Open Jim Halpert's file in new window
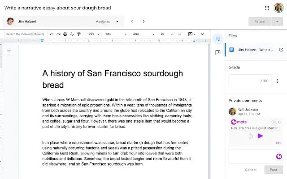The image size is (287, 179). point(281,50)
